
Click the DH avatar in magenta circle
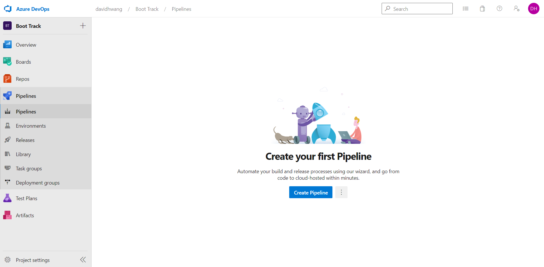(534, 9)
